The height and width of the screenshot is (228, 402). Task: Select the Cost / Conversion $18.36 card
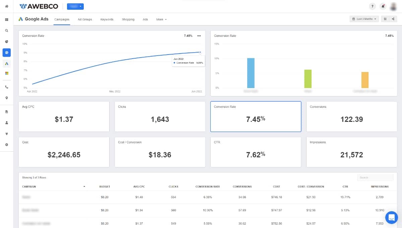point(160,152)
